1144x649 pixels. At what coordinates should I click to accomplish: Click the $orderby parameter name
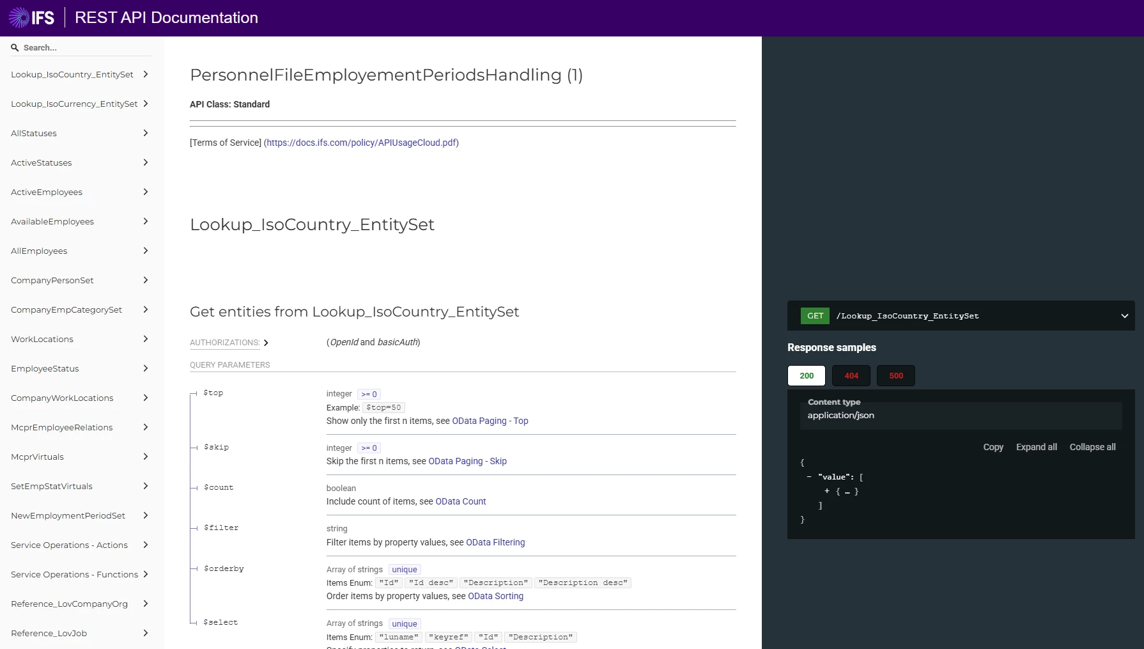(x=224, y=569)
